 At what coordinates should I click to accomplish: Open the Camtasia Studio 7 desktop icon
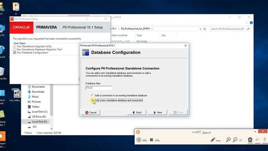point(3,118)
